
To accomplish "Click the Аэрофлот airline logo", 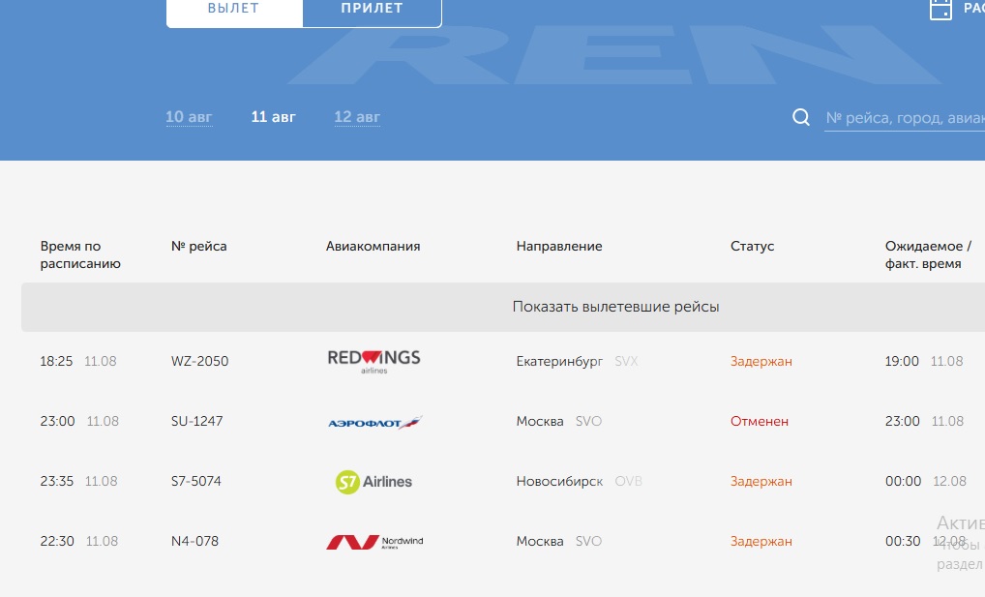I will tap(374, 422).
